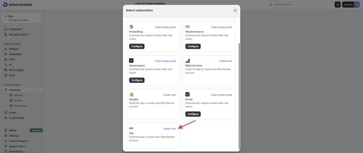The height and width of the screenshot is (153, 363).
Task: Click Install now for Wix
Action: (x=169, y=129)
